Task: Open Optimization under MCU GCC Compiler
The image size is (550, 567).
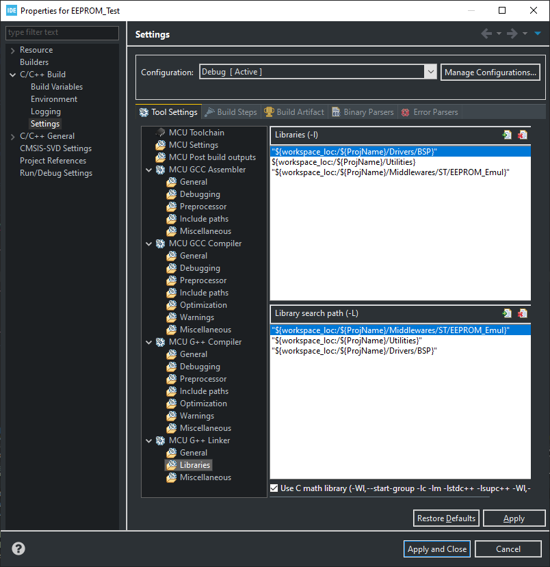Action: click(x=203, y=305)
